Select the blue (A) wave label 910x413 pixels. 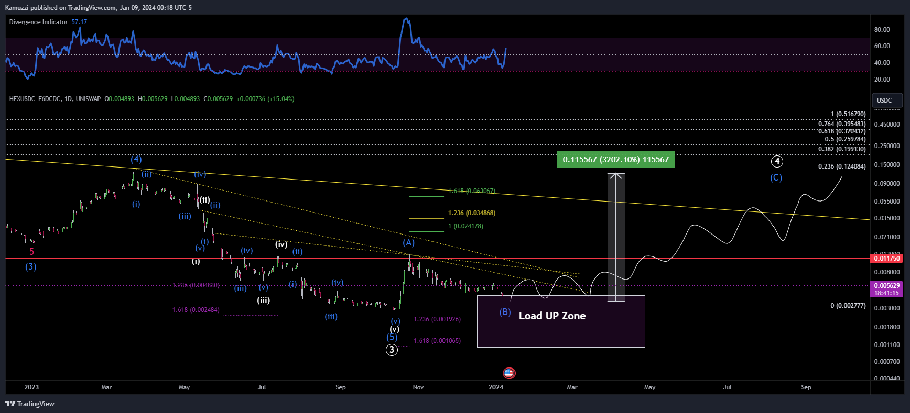pos(408,242)
